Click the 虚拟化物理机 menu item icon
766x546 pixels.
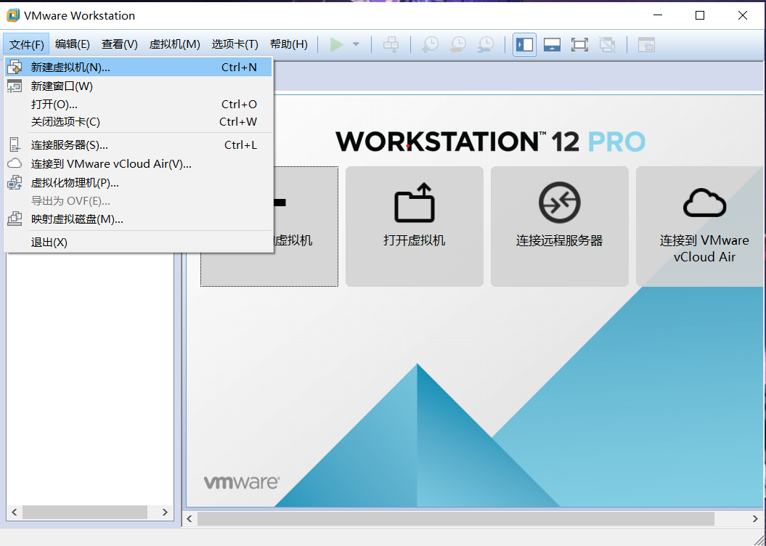15,182
